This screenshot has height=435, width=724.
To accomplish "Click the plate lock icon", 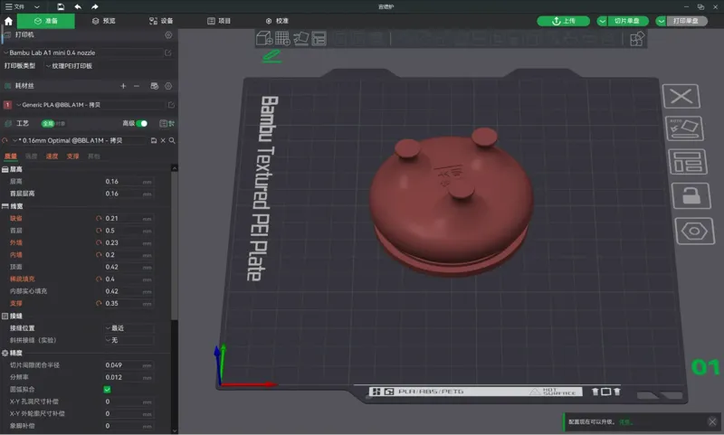I will (691, 195).
